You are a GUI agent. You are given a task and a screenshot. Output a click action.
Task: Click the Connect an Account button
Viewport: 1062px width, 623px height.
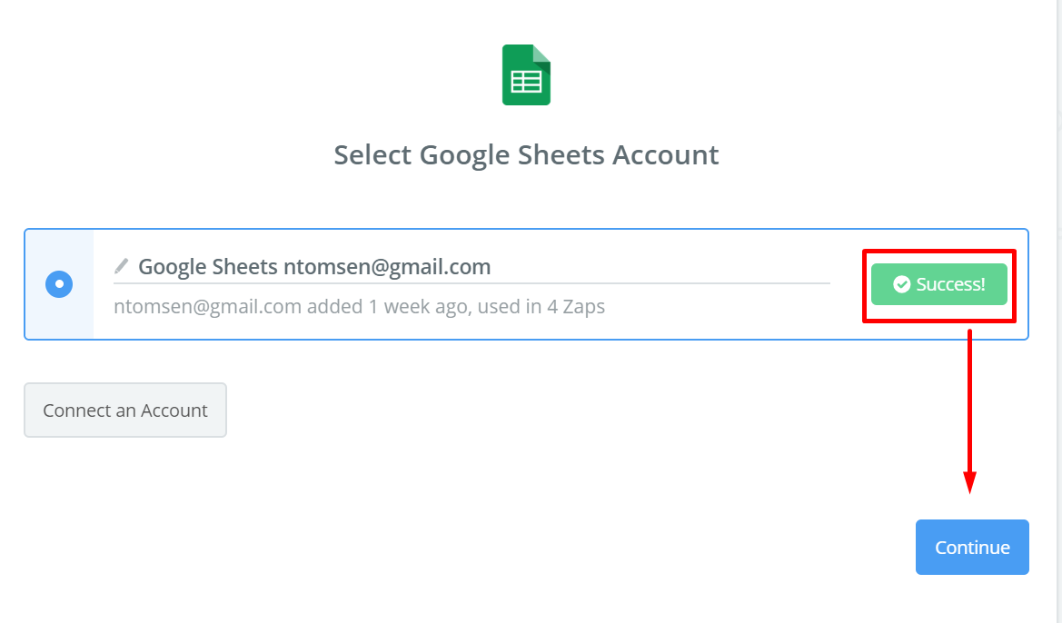click(125, 410)
